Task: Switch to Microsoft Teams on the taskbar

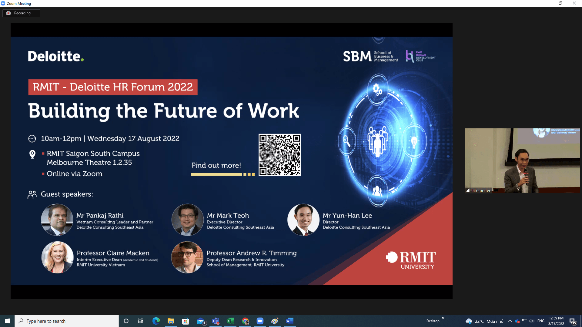Action: click(x=216, y=321)
